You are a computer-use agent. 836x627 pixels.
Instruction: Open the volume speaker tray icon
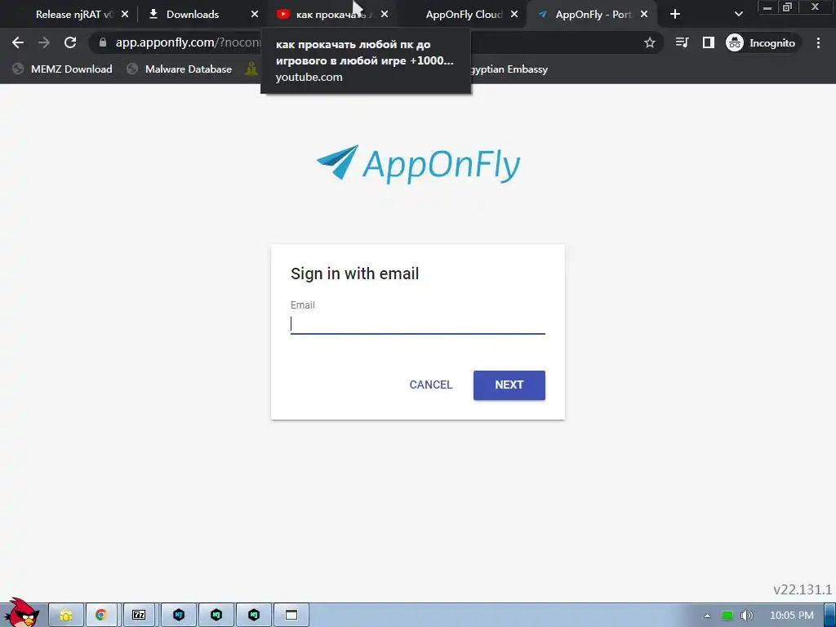tap(746, 616)
